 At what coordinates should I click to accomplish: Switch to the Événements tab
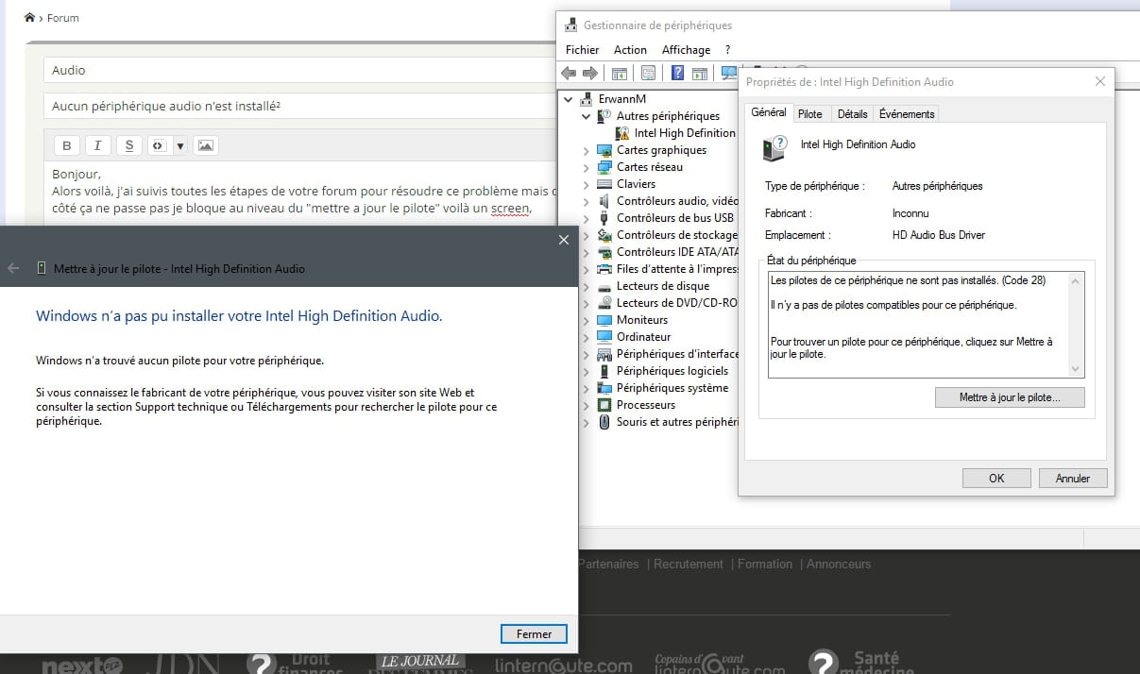pyautogui.click(x=907, y=114)
